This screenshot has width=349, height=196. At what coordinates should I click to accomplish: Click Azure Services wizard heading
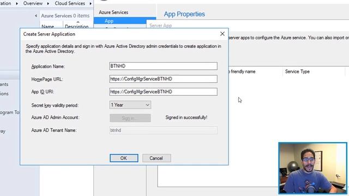(x=113, y=13)
